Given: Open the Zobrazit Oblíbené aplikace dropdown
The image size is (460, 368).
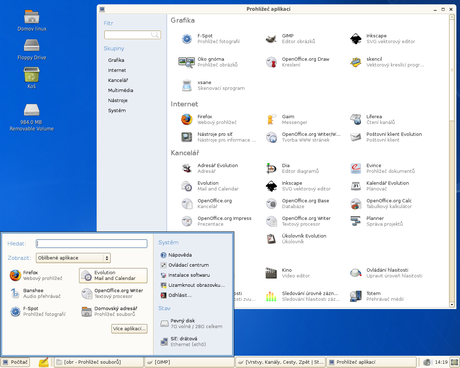Looking at the screenshot, I should pyautogui.click(x=73, y=258).
